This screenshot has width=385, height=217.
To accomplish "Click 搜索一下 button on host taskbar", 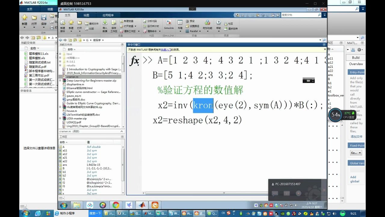I will [x=95, y=213].
